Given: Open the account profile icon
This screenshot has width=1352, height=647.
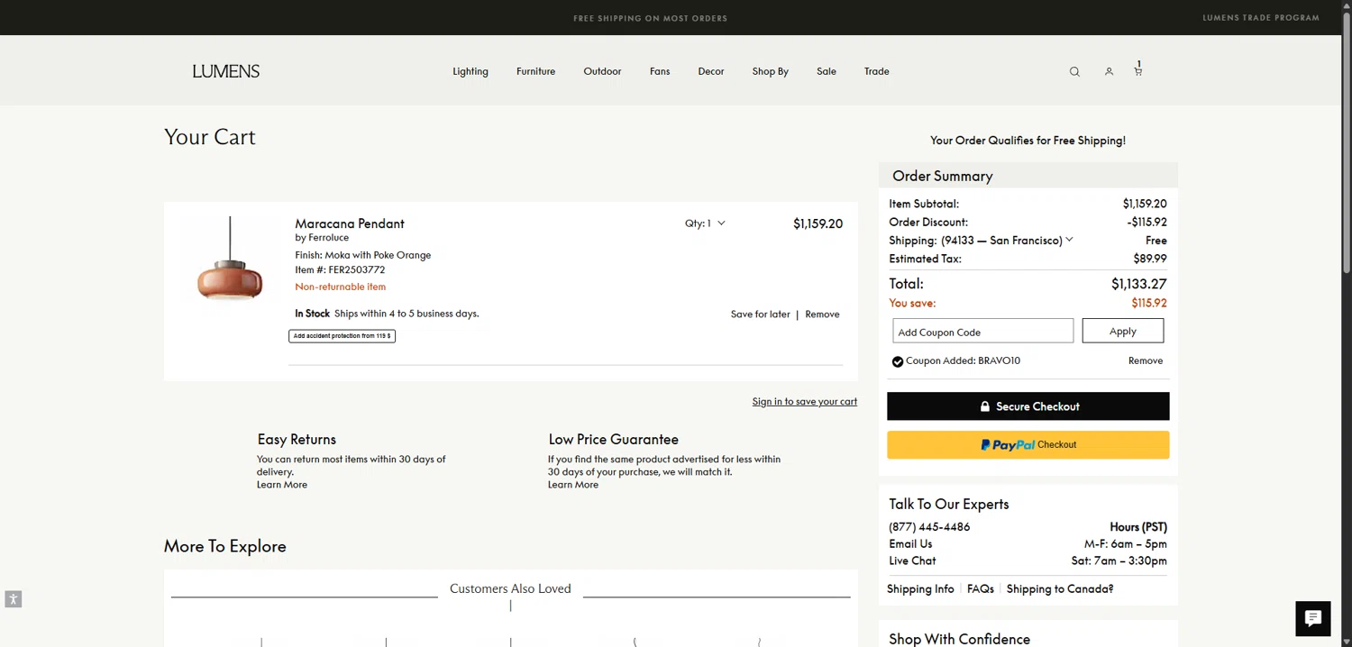Looking at the screenshot, I should tap(1109, 72).
